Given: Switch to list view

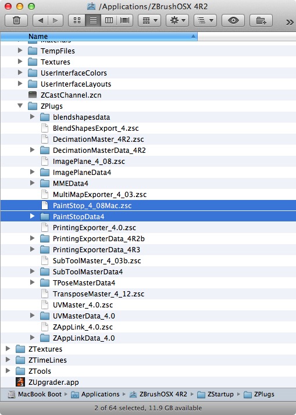Looking at the screenshot, I should [93, 20].
